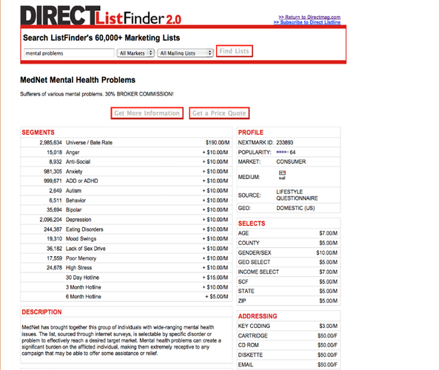439x370 pixels.
Task: Select the 30 Day Hotline row
Action: point(127,277)
